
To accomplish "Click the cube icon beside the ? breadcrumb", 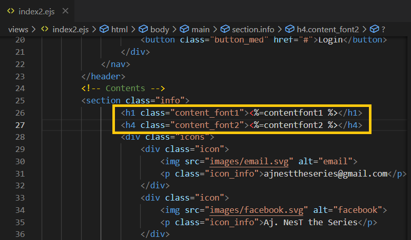I will click(374, 29).
